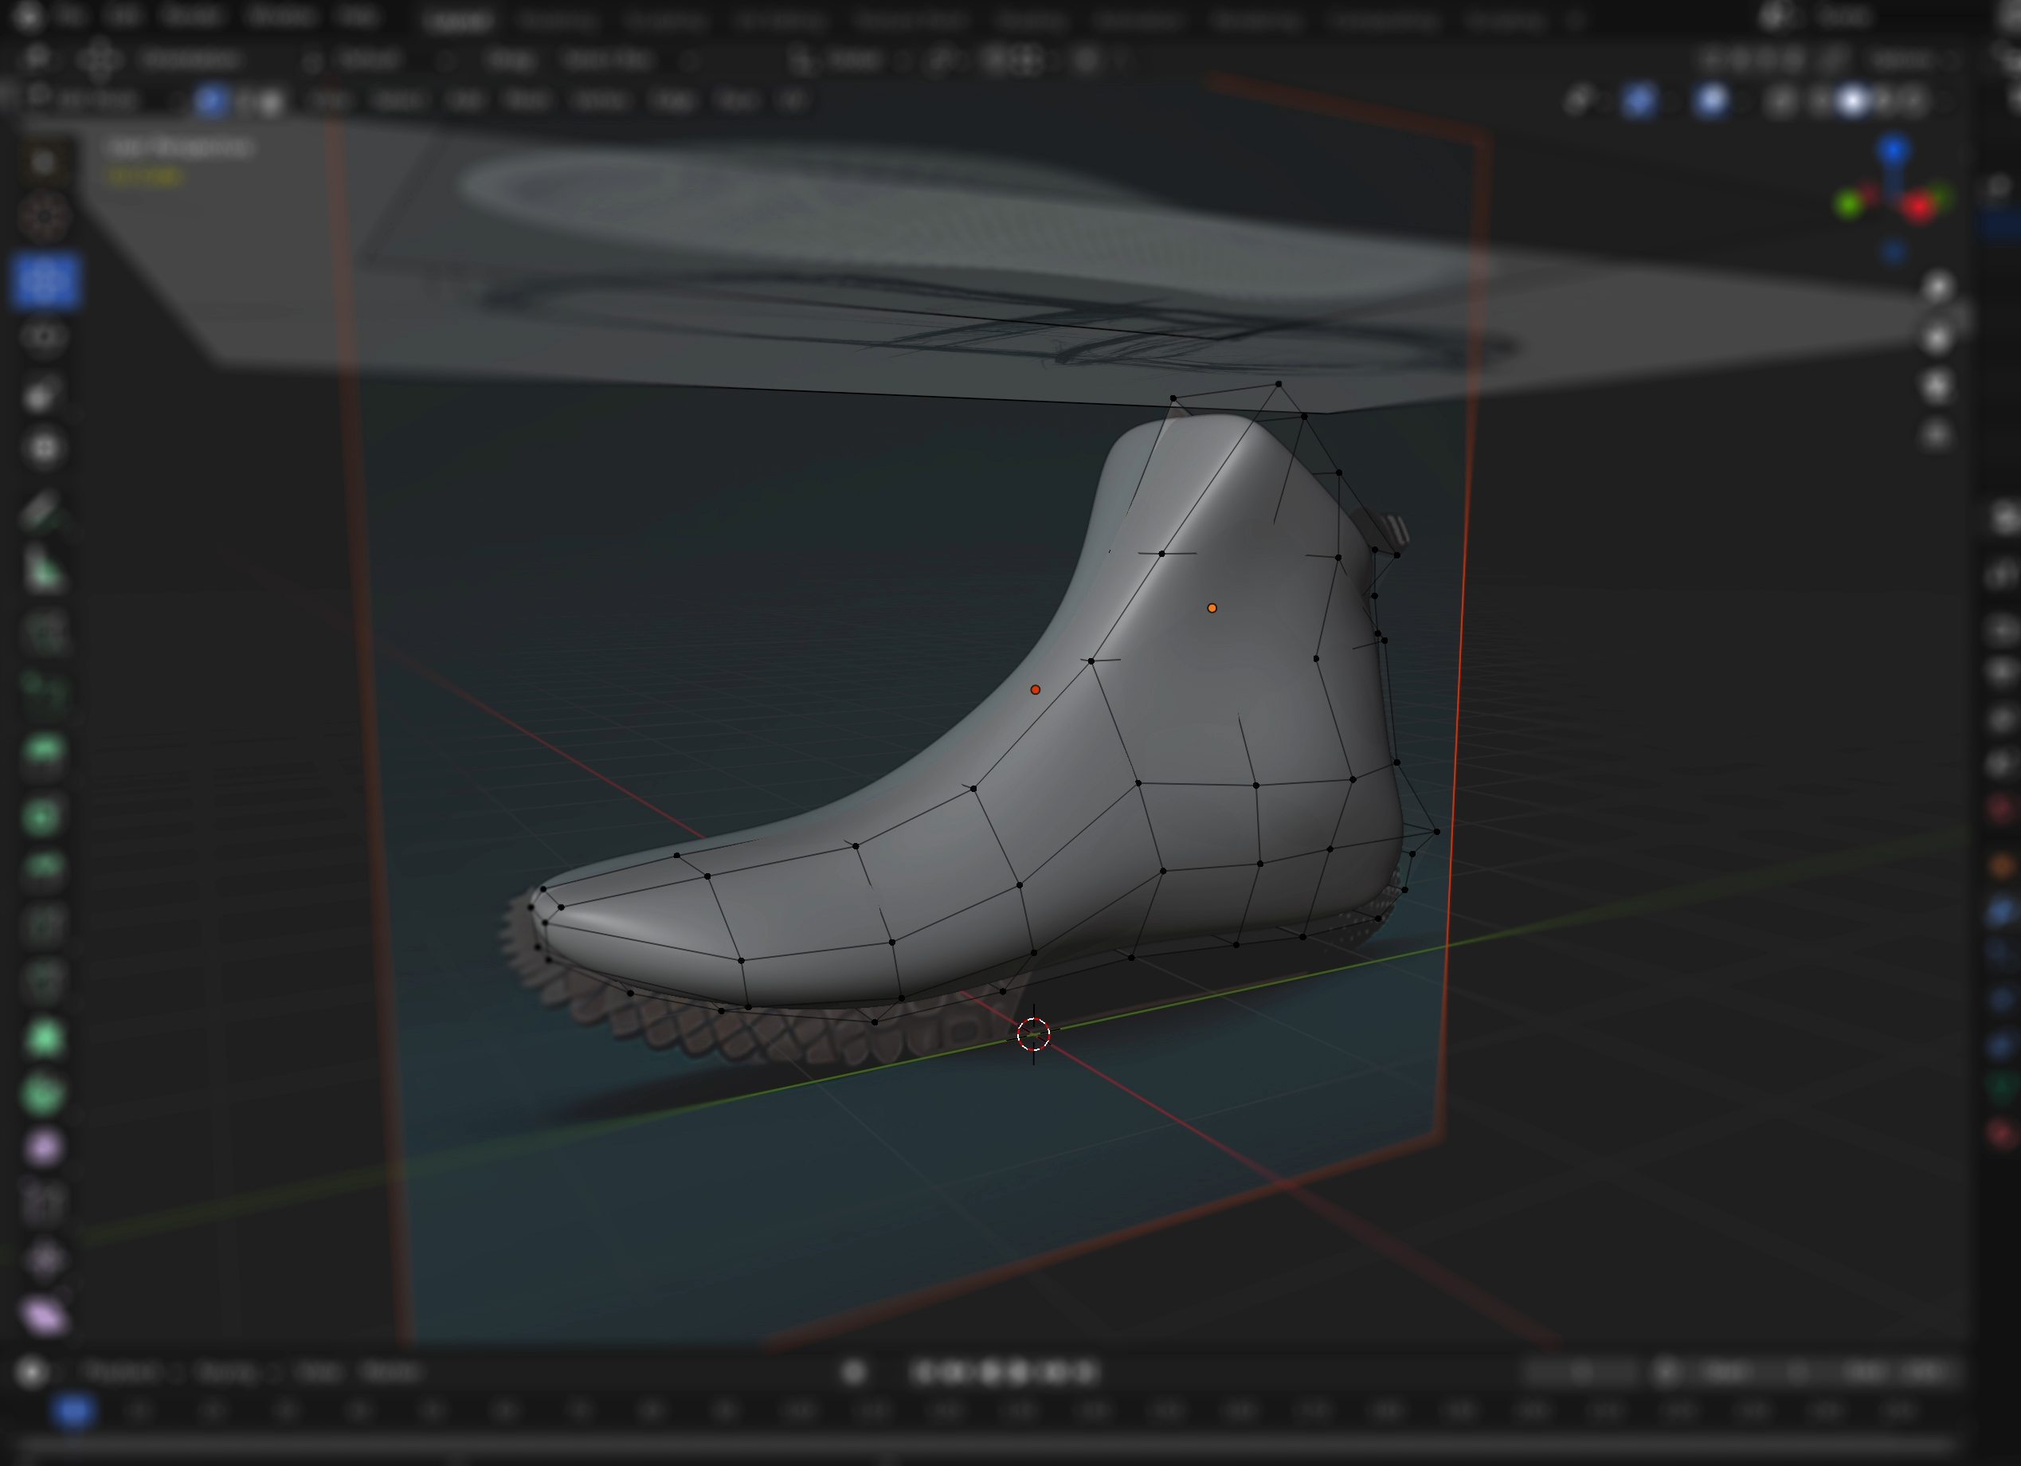Open the Drag Select Box dropdown
Screen dimensions: 2021x1466
pyautogui.click(x=606, y=60)
